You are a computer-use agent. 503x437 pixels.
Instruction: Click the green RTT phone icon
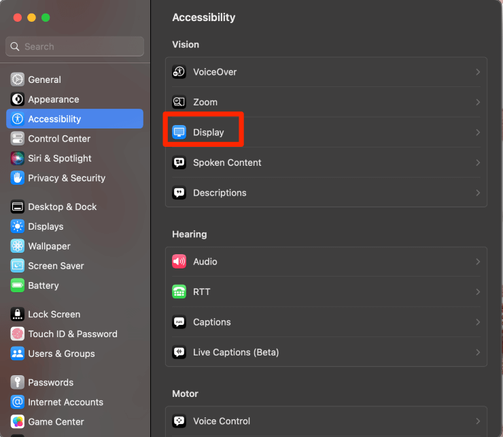[x=179, y=292]
